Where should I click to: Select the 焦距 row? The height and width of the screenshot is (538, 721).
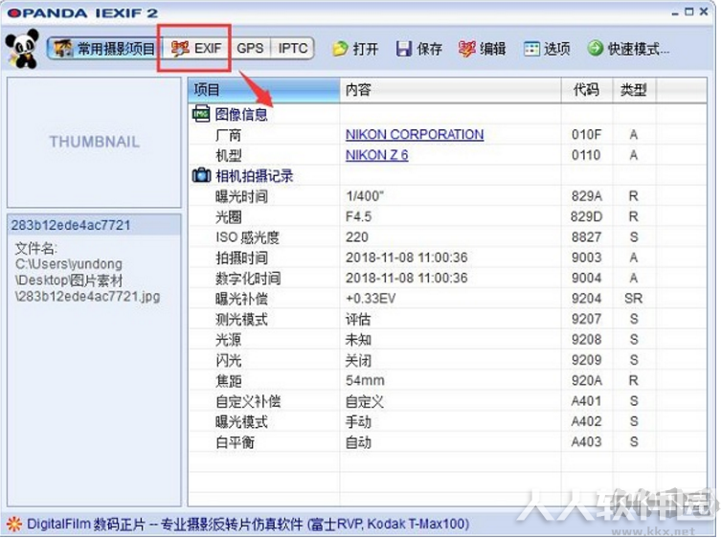click(x=447, y=381)
